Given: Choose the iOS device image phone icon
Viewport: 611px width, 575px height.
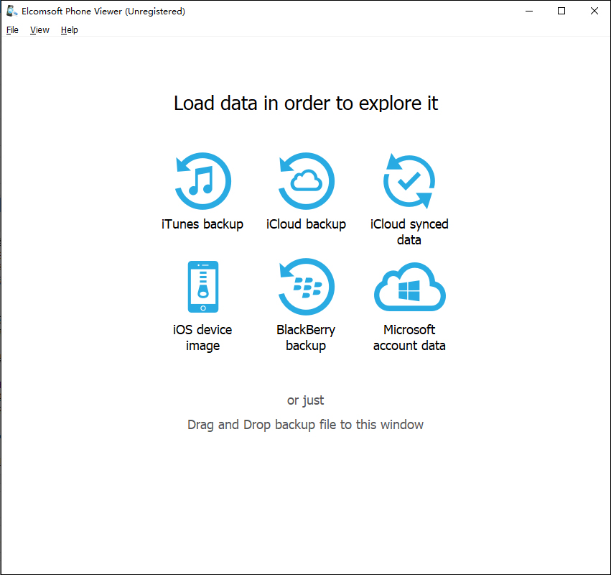Looking at the screenshot, I should point(203,287).
